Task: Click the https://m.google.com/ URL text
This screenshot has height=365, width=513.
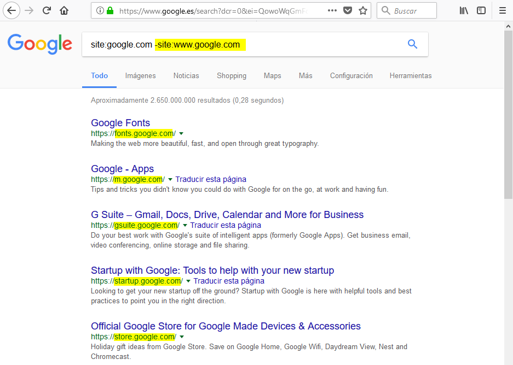Action: 128,180
